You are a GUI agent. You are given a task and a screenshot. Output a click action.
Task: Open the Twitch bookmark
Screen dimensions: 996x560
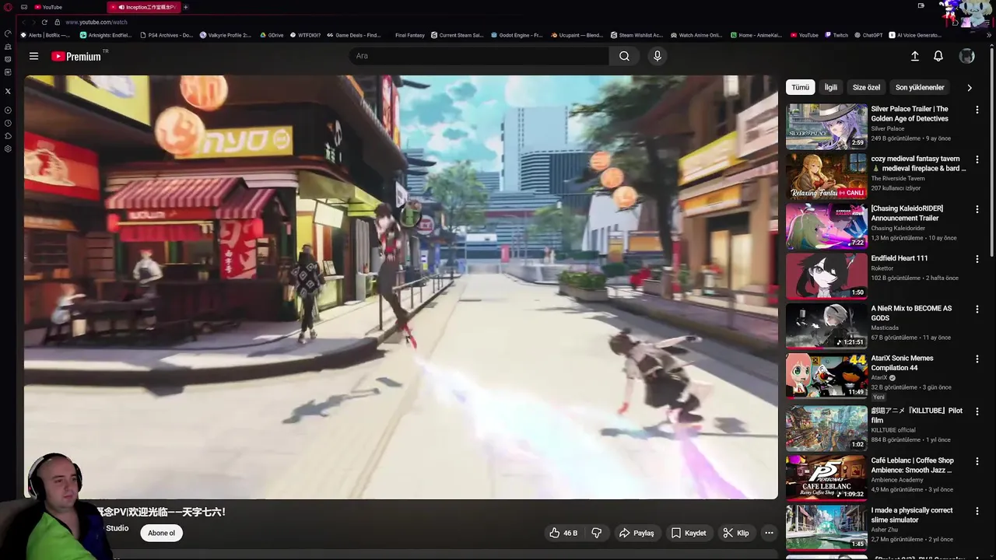(x=836, y=35)
